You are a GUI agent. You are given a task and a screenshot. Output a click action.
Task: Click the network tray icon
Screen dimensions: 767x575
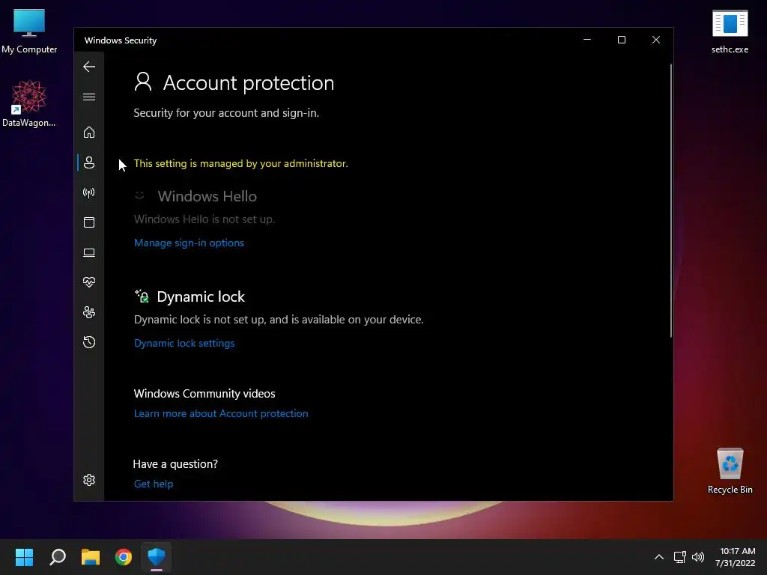pyautogui.click(x=679, y=556)
